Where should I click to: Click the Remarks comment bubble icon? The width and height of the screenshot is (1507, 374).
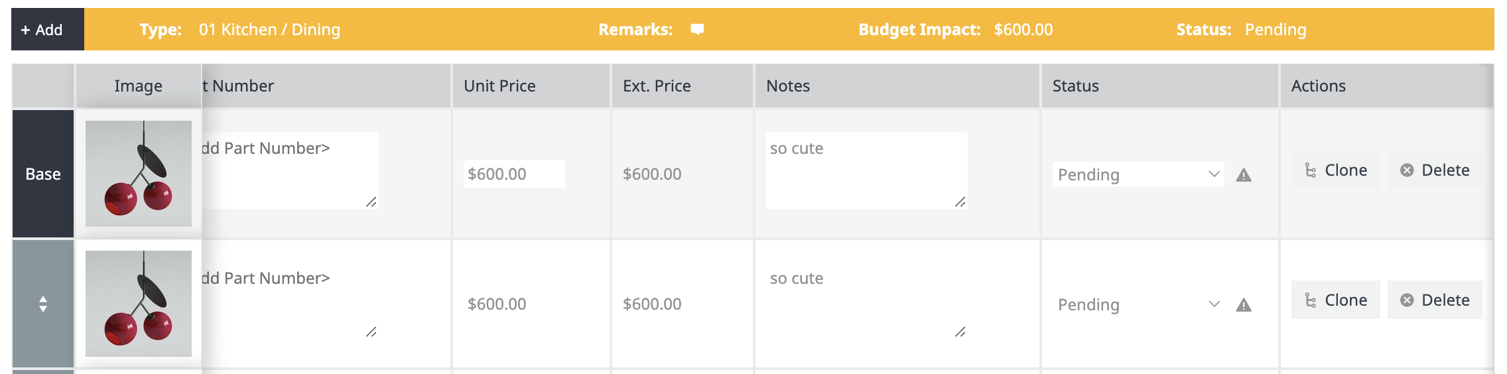(696, 29)
